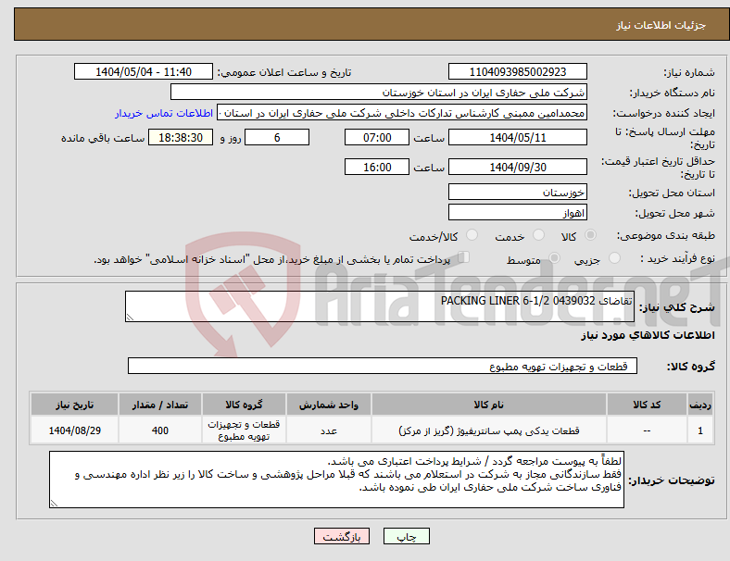This screenshot has height=561, width=730.
Task: Click the row number cell 1
Action: click(700, 430)
